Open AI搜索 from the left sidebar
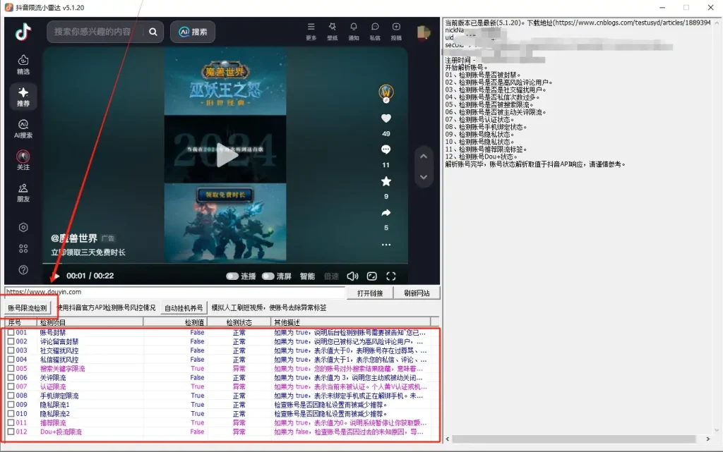The height and width of the screenshot is (452, 723). [x=23, y=131]
